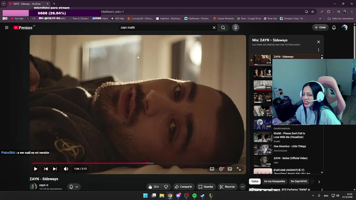
Task: Open tab search dropdown in Chrome
Action: 3,4
